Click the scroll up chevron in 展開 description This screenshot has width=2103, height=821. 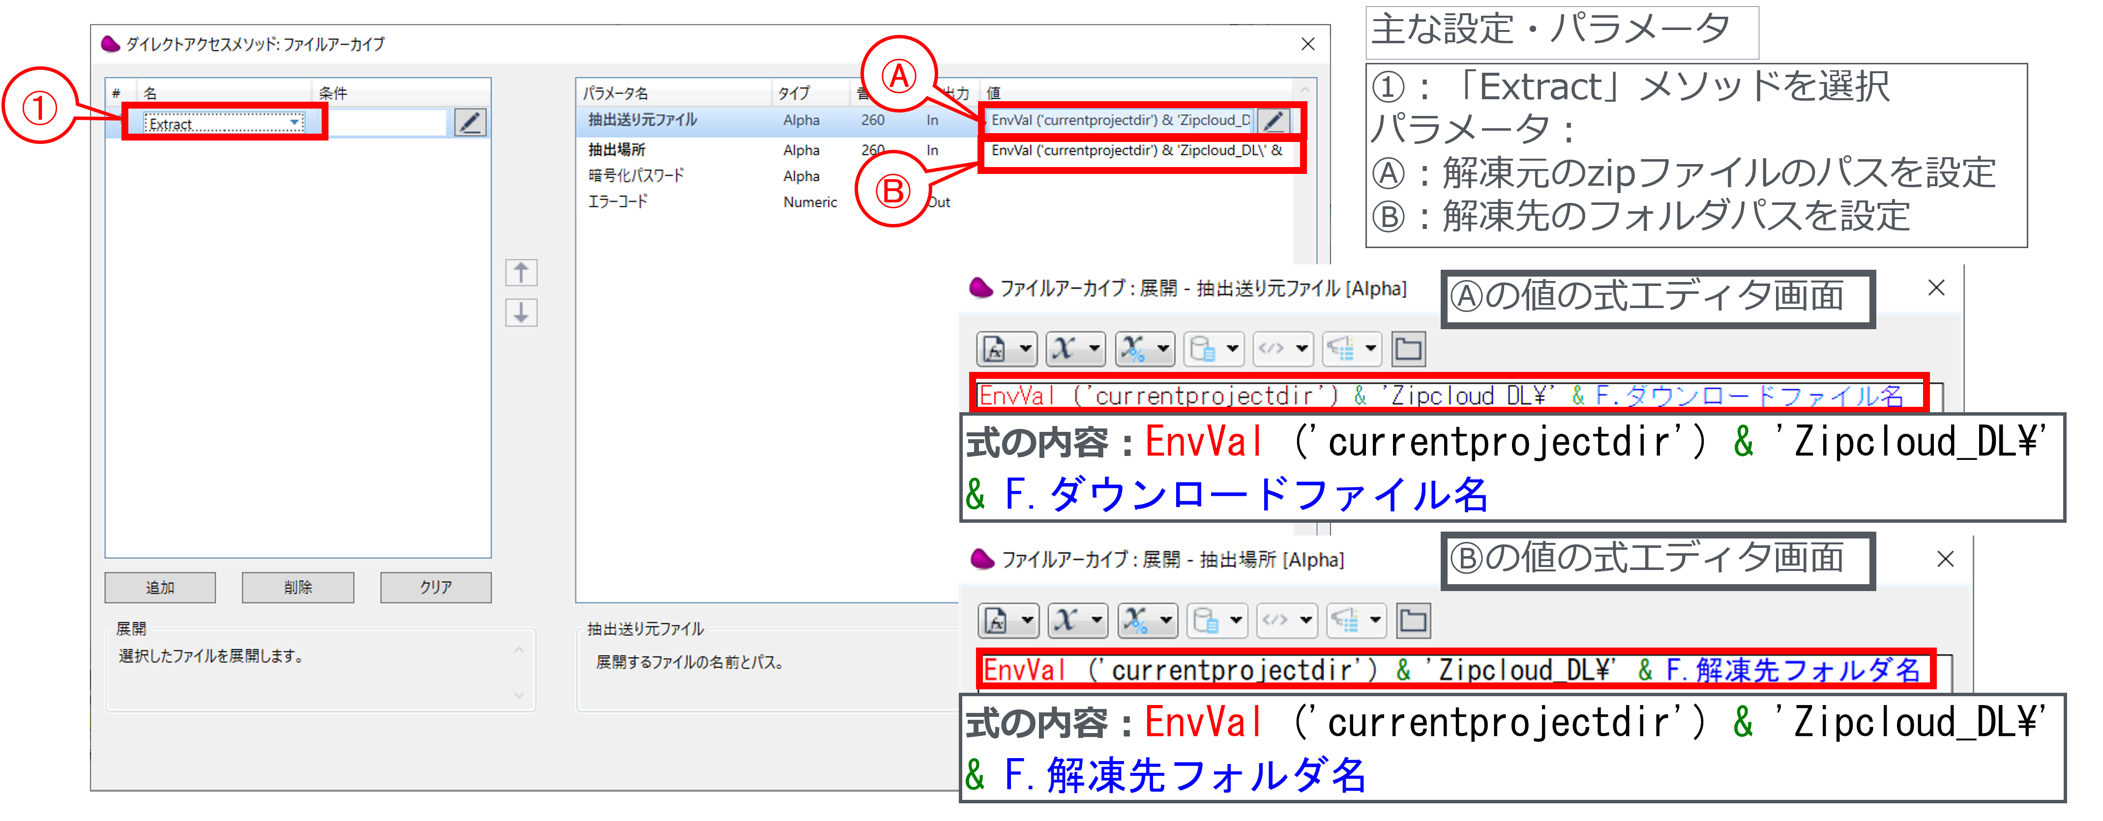(x=518, y=650)
